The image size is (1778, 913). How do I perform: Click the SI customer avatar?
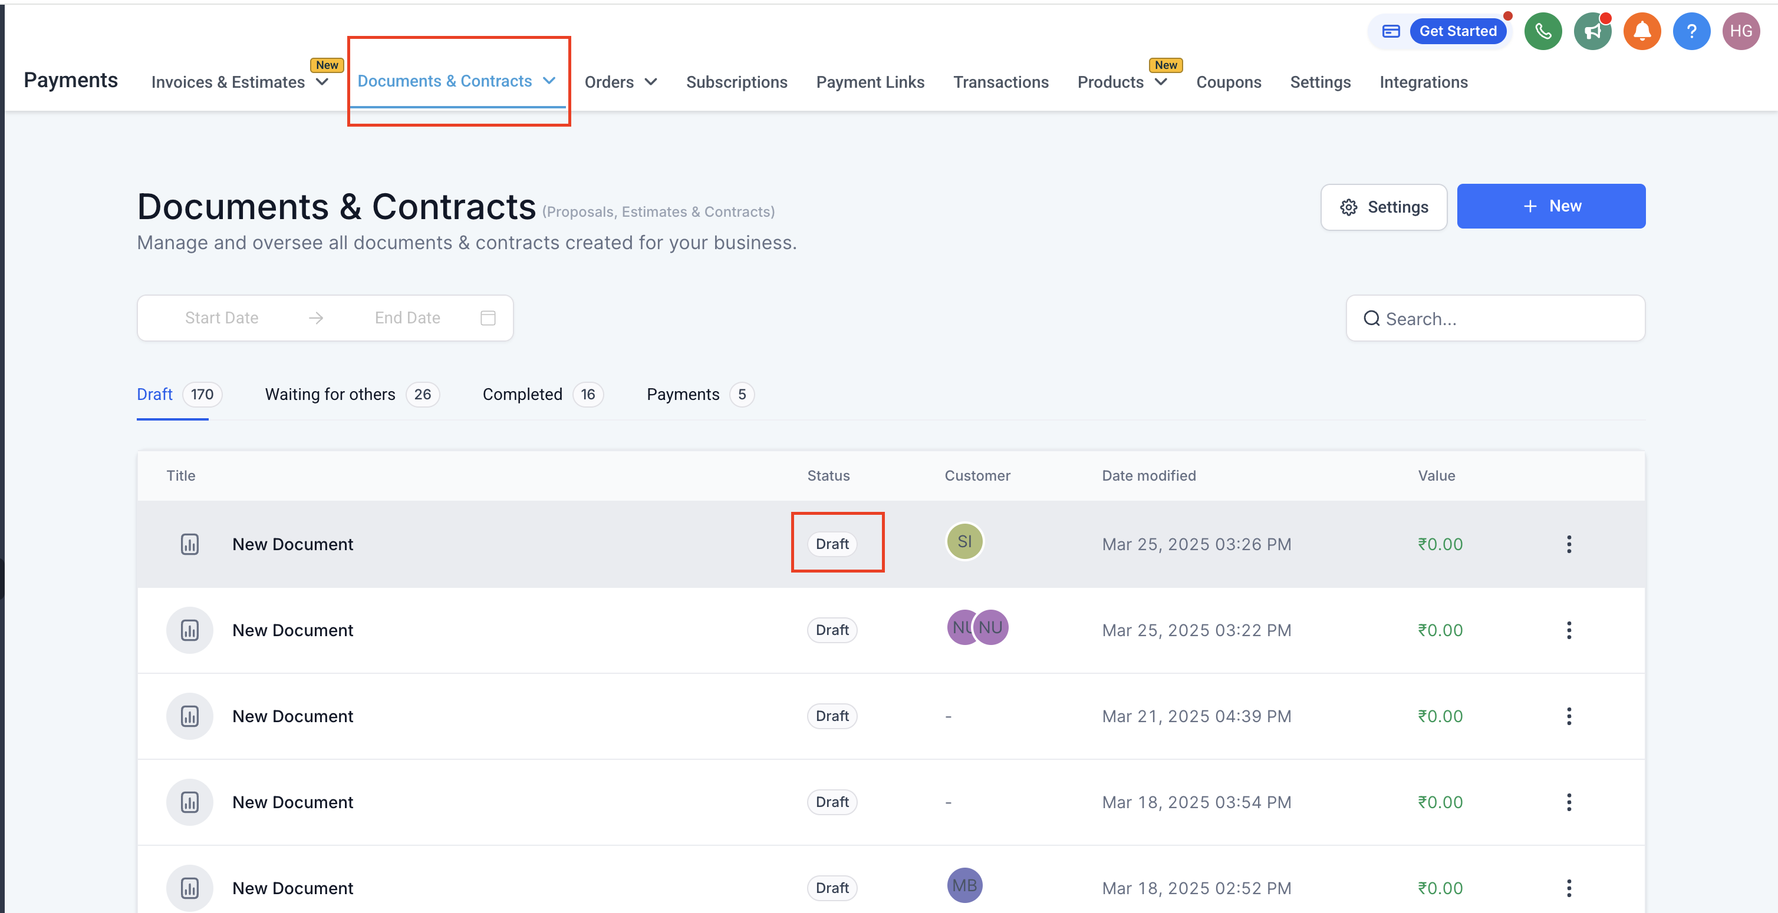(964, 541)
